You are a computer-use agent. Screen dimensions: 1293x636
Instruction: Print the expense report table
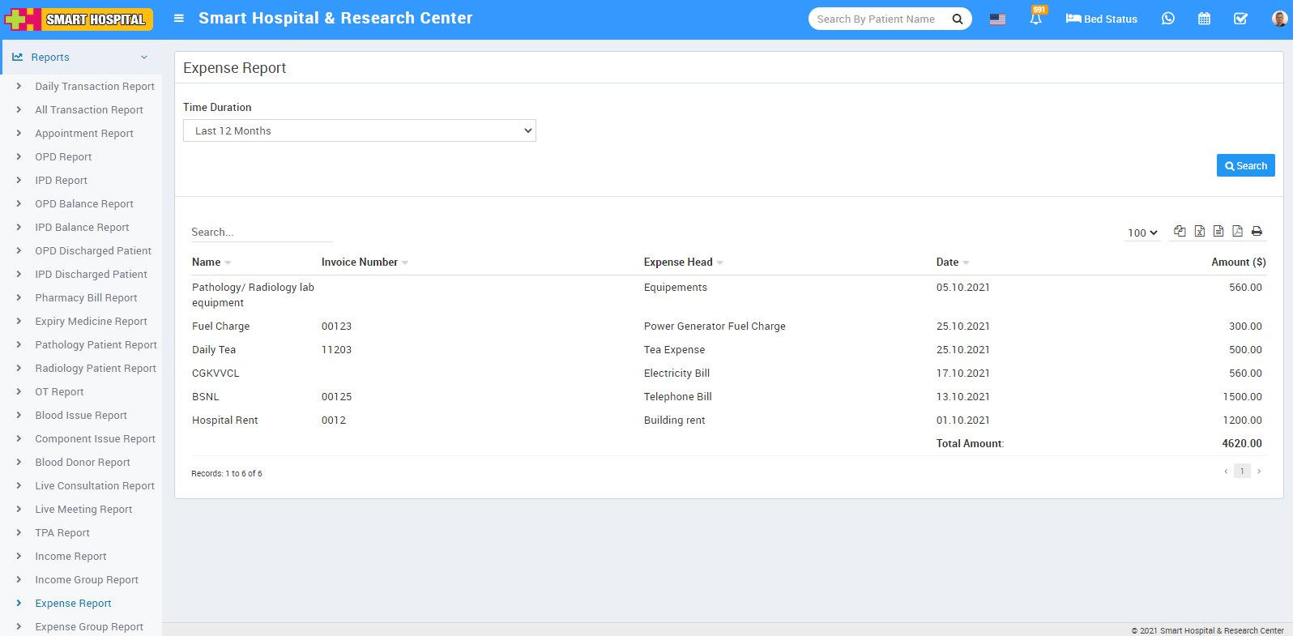click(1257, 232)
